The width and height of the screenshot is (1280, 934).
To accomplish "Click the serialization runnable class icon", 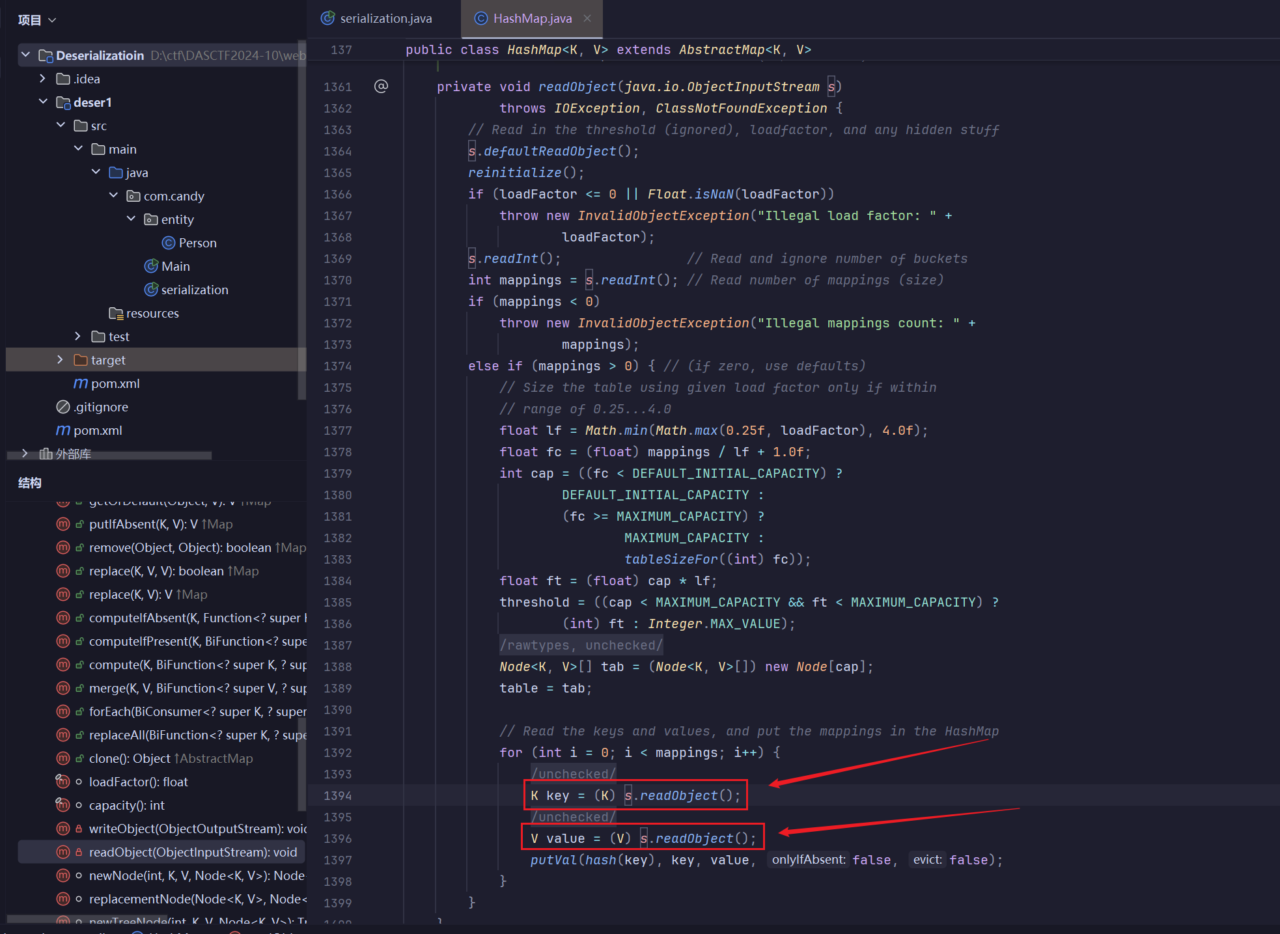I will [151, 290].
